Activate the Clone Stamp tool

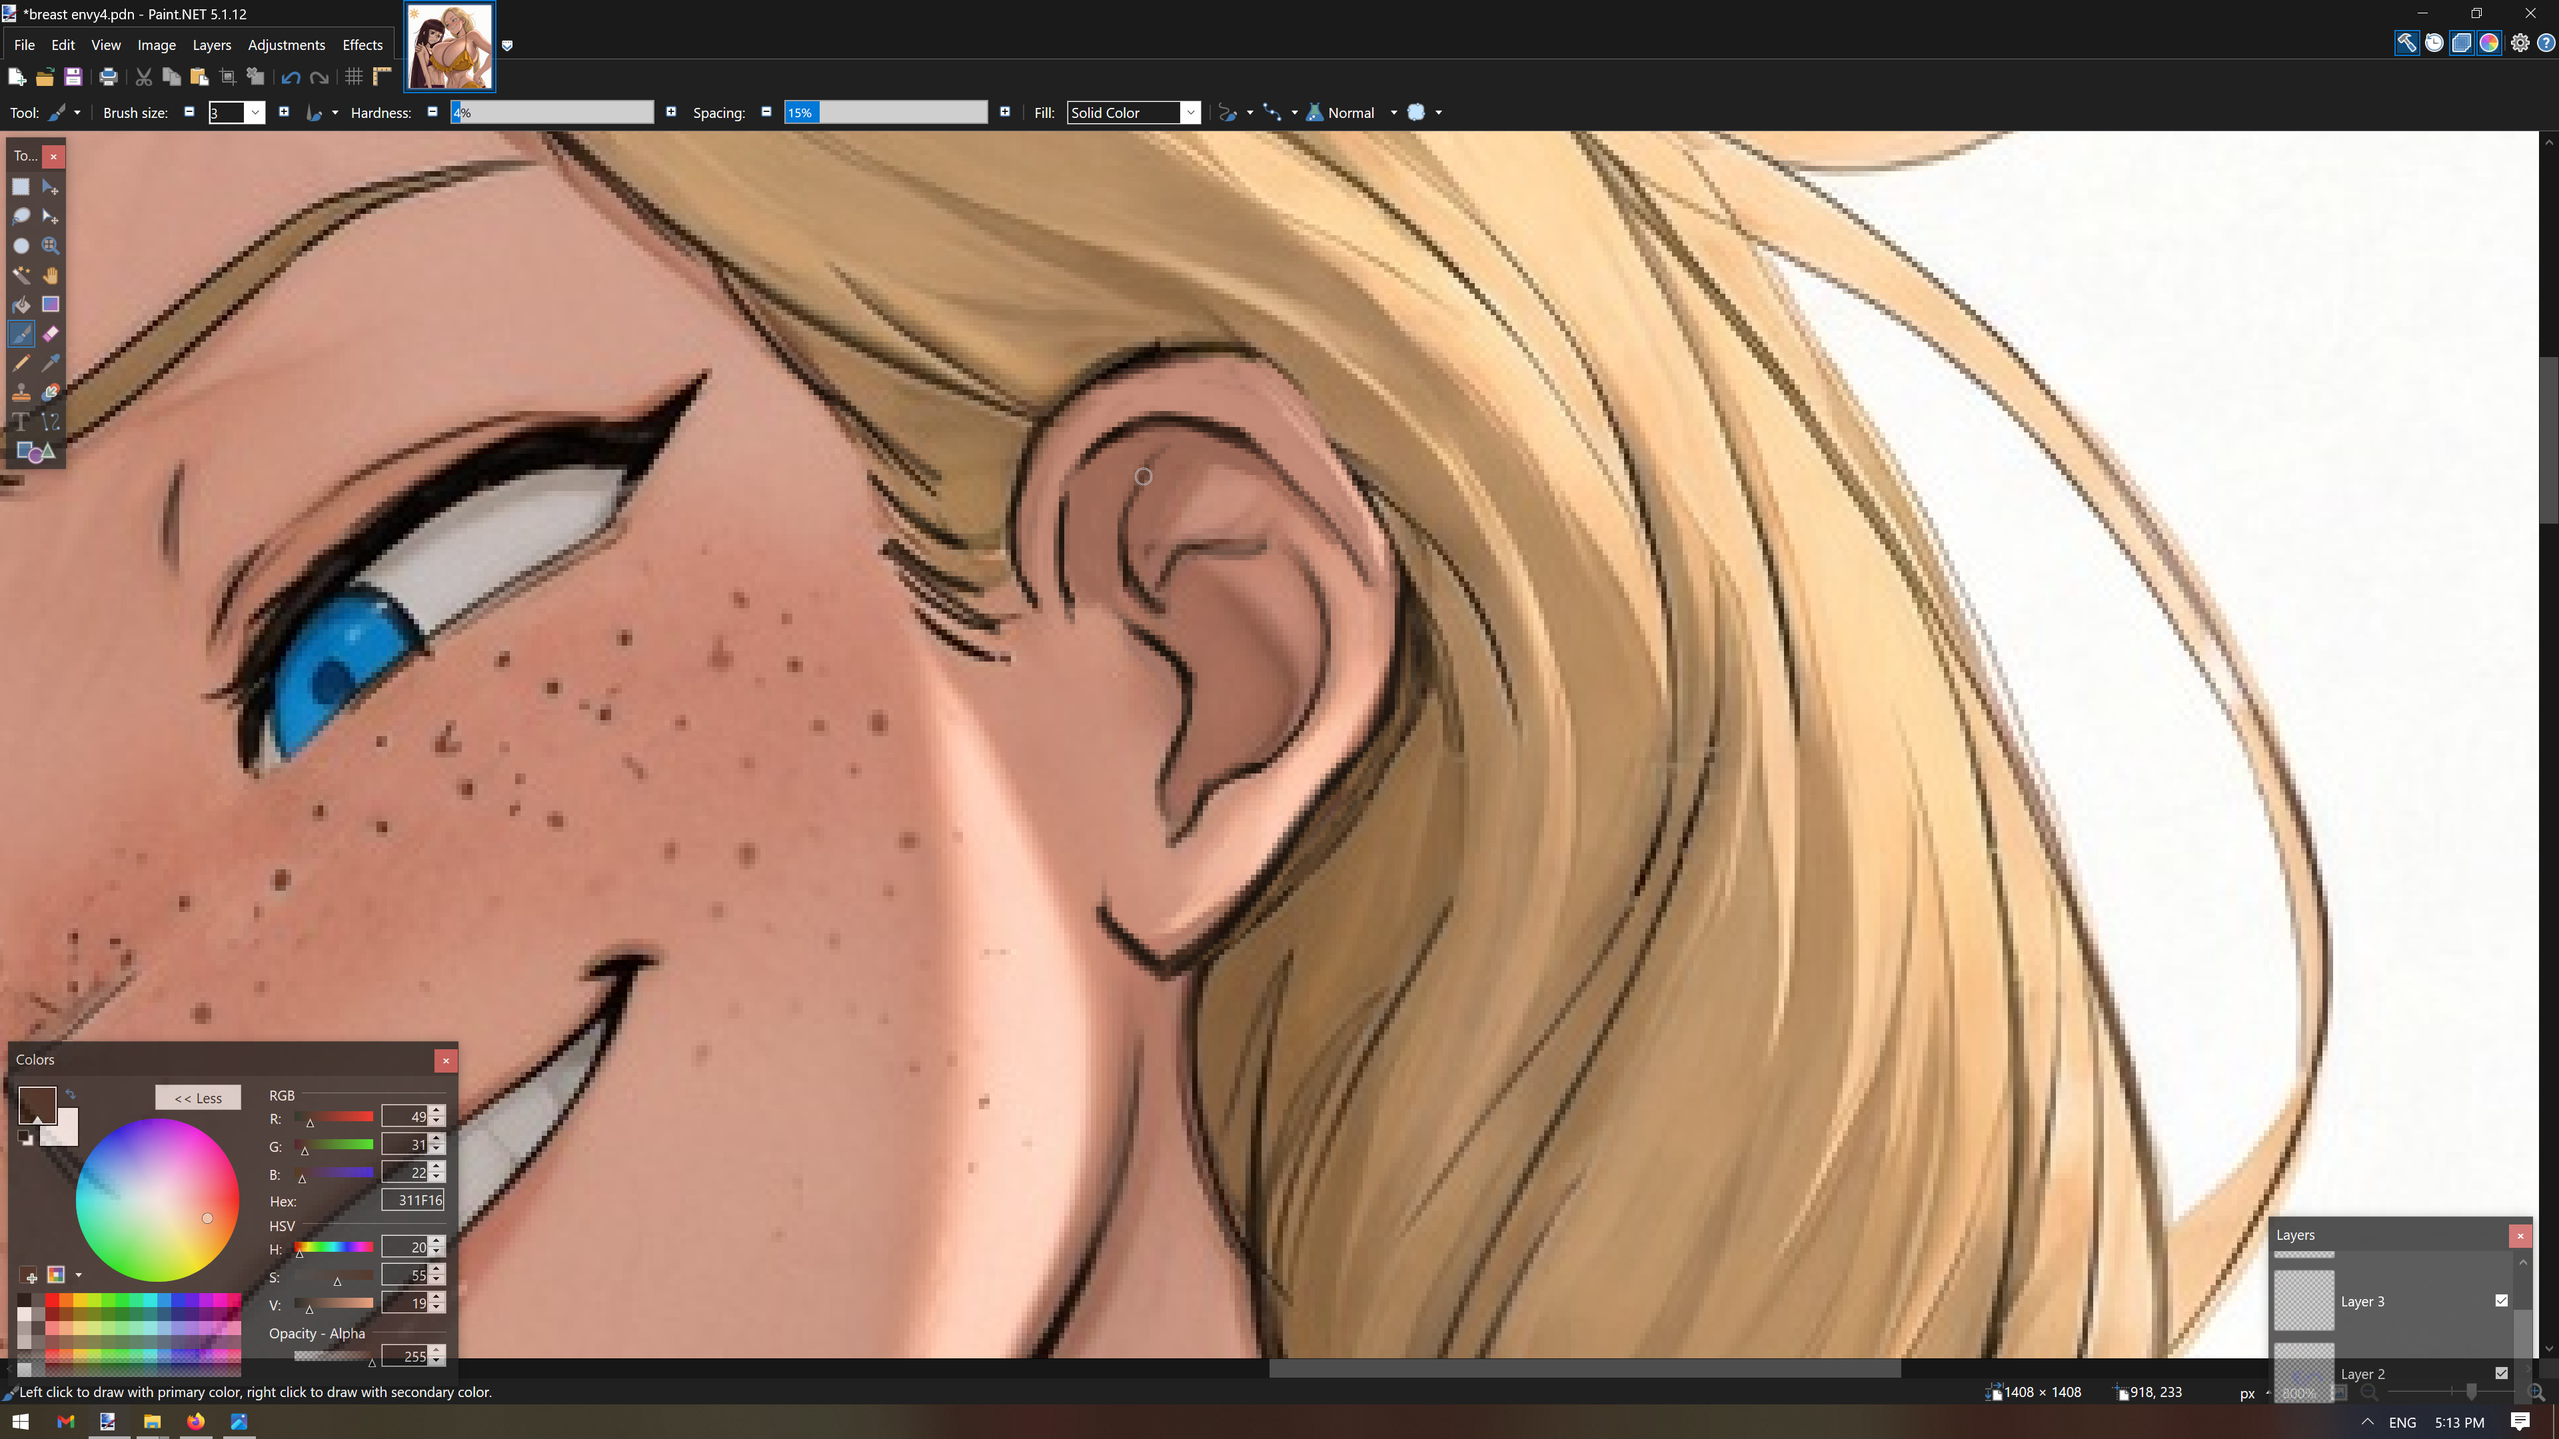click(21, 392)
